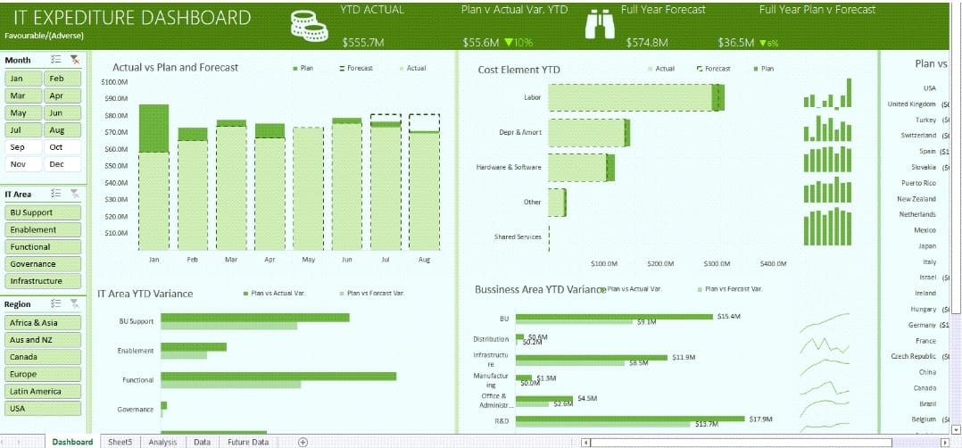Clear the IT Area slicer filter

75,194
